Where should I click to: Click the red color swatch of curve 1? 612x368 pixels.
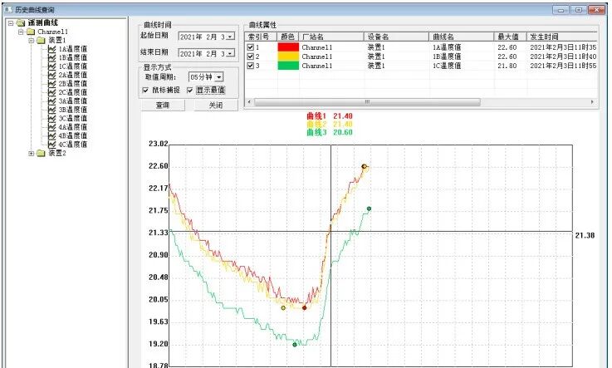click(288, 47)
